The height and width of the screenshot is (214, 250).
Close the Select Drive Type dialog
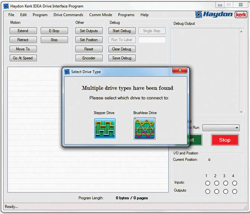pos(180,71)
